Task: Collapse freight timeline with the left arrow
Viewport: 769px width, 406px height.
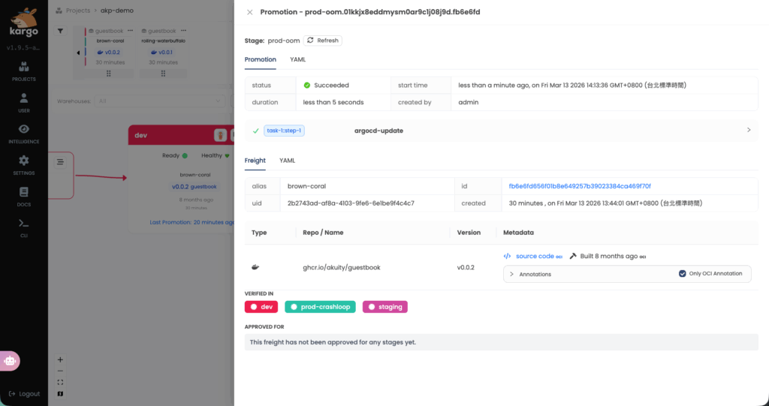Action: click(x=78, y=53)
